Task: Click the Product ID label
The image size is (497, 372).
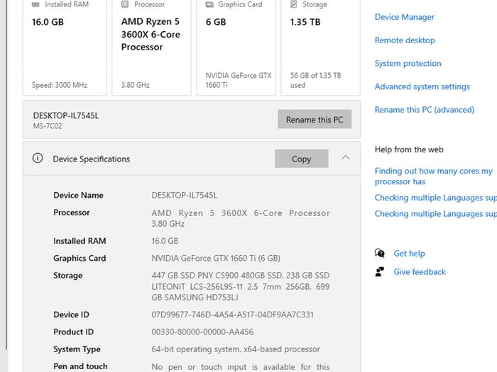Action: point(74,332)
